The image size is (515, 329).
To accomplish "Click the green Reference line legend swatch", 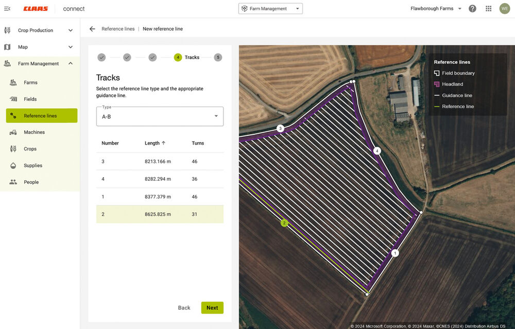I will (x=437, y=107).
